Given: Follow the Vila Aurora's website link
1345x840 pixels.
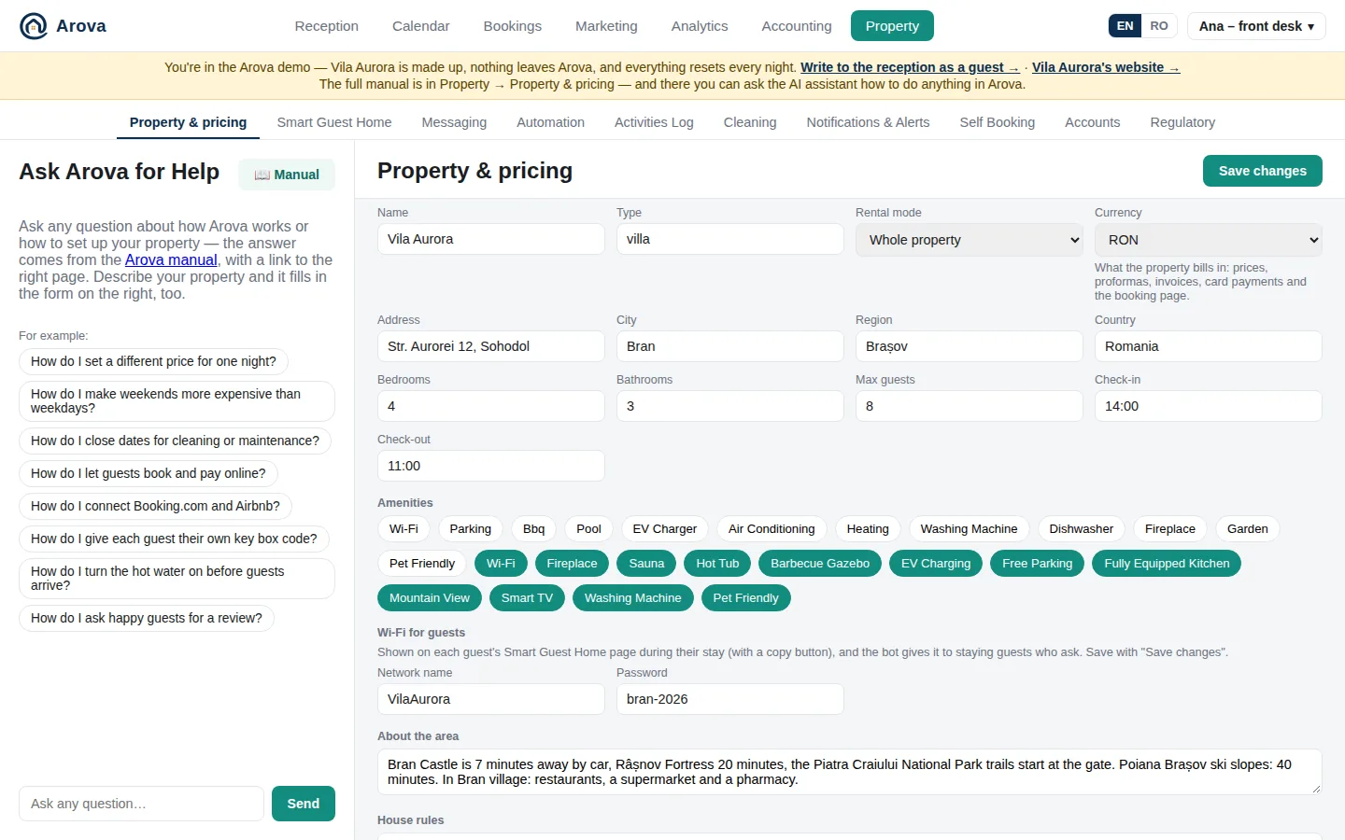Looking at the screenshot, I should 1106,67.
